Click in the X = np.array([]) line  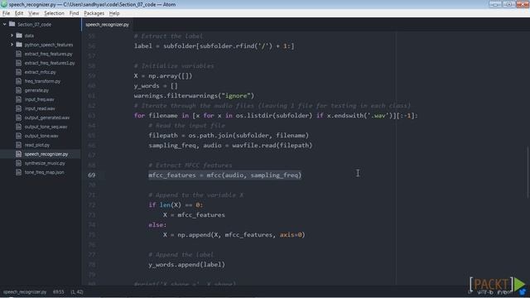163,75
